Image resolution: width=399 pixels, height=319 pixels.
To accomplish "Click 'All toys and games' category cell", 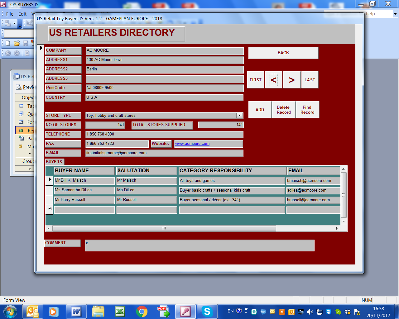I will coord(232,181).
